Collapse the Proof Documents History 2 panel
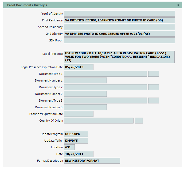 coord(178,5)
